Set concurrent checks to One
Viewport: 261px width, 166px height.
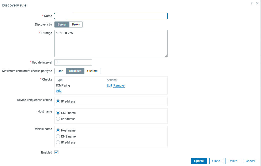60,71
